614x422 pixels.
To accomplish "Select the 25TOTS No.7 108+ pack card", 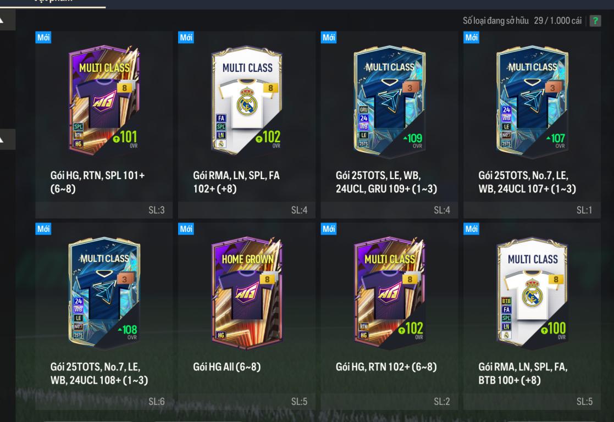I will tap(104, 316).
